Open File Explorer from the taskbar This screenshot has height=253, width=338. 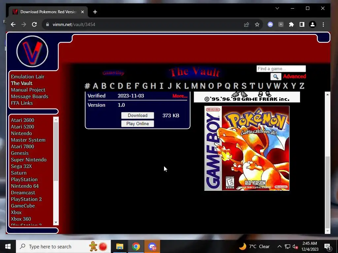(119, 246)
